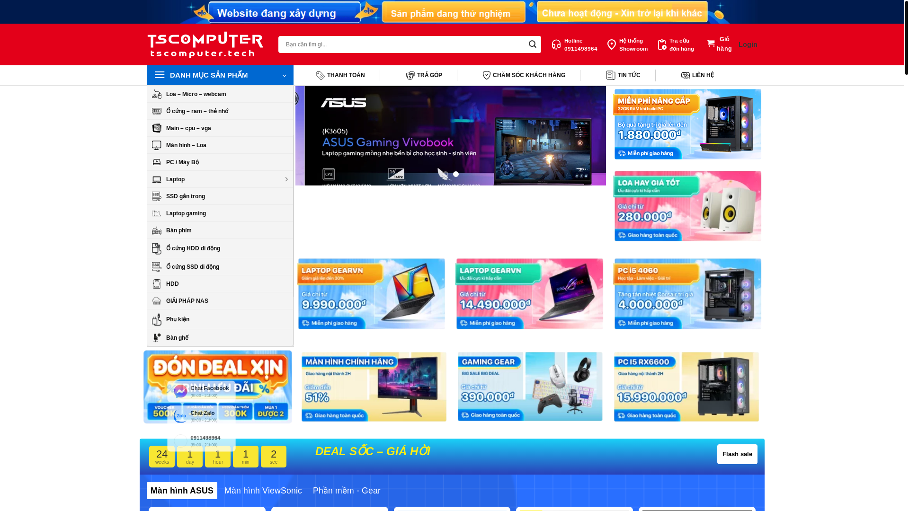
Task: Open the Tin Tức menu item
Action: (x=623, y=75)
